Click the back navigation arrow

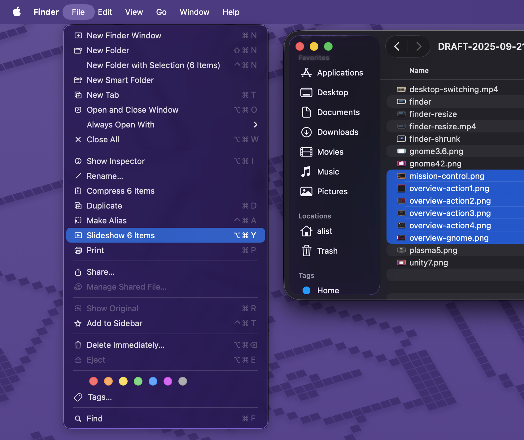point(397,47)
